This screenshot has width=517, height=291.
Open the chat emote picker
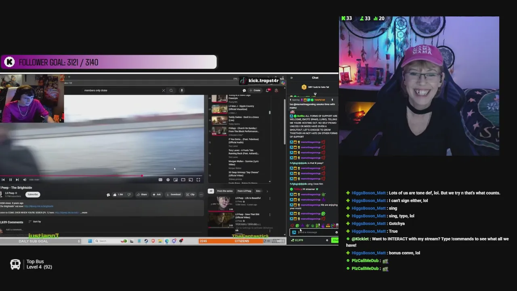click(x=336, y=232)
